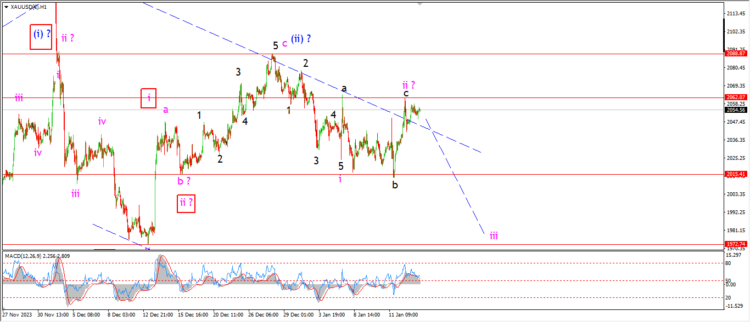The width and height of the screenshot is (750, 322).
Task: Click the 15.297 MACD scale value
Action: click(734, 255)
